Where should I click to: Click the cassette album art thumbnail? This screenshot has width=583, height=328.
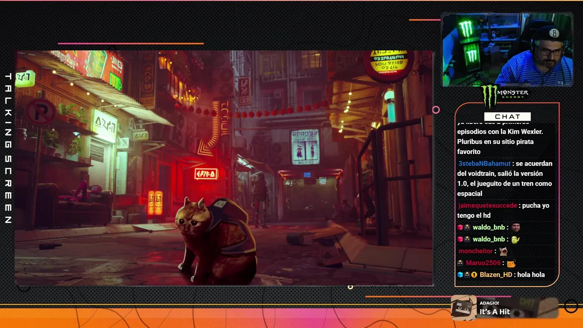click(x=464, y=307)
